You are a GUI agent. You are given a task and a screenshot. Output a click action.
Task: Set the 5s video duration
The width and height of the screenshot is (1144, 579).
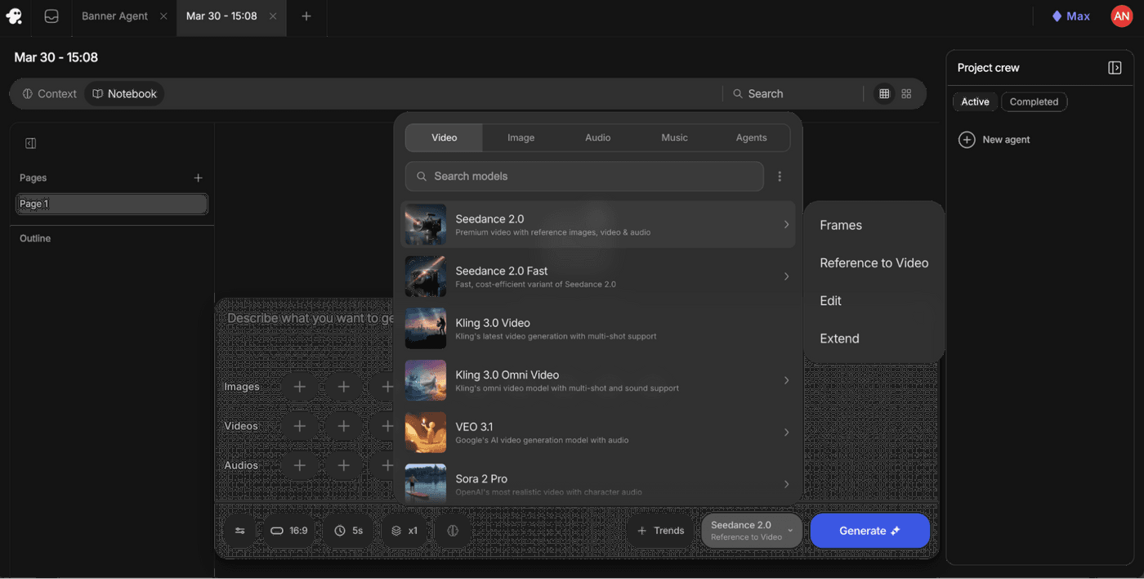tap(348, 531)
